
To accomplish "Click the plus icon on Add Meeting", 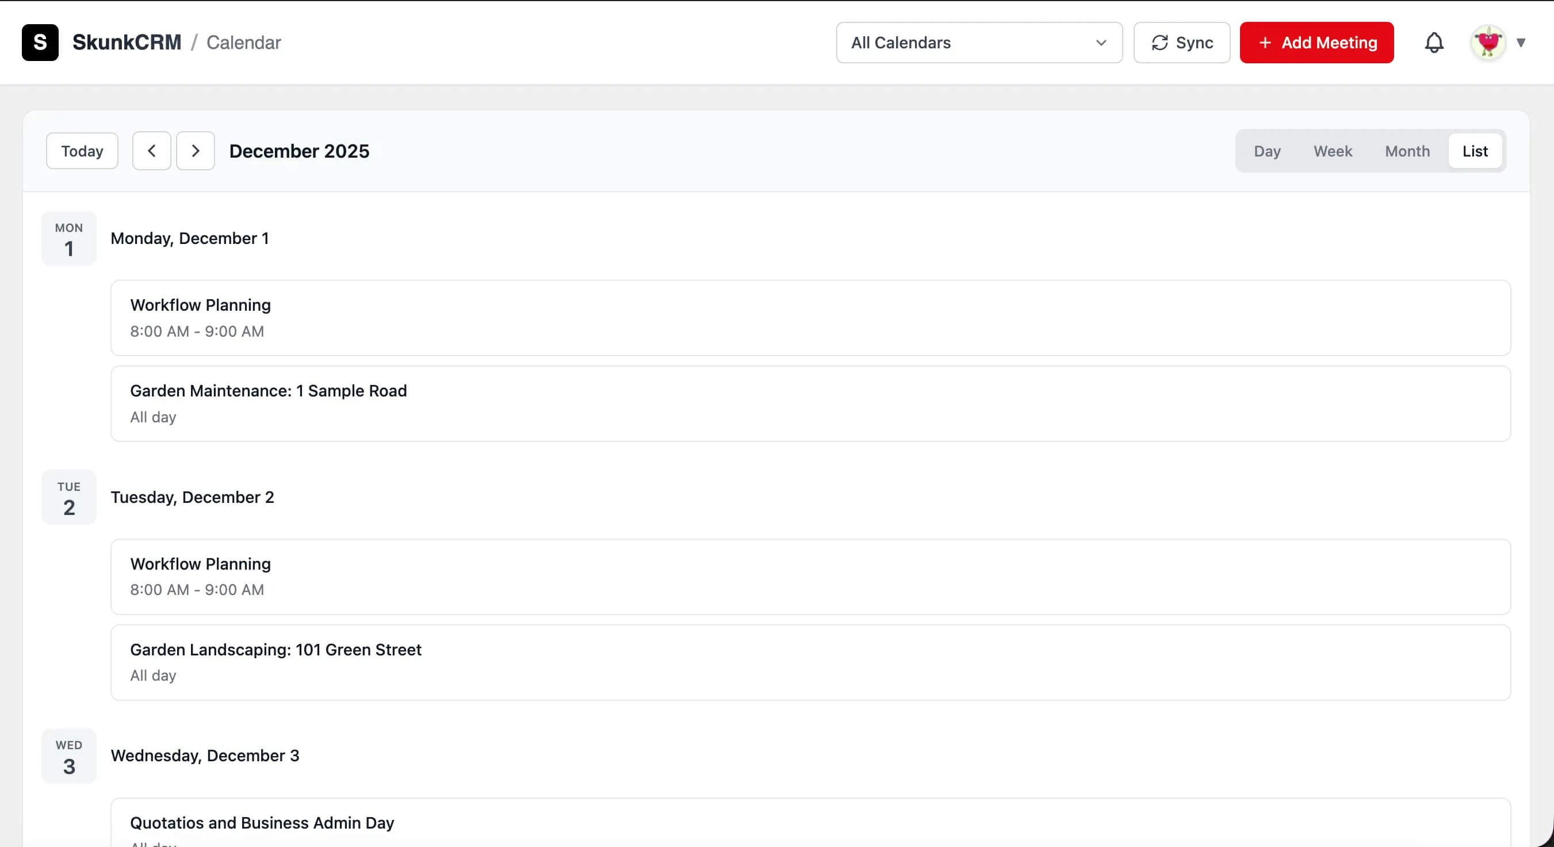I will tap(1265, 42).
